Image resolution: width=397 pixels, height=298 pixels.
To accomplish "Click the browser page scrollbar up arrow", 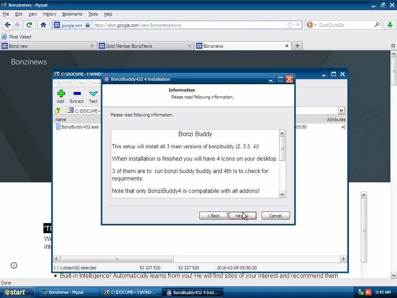I will coord(394,54).
